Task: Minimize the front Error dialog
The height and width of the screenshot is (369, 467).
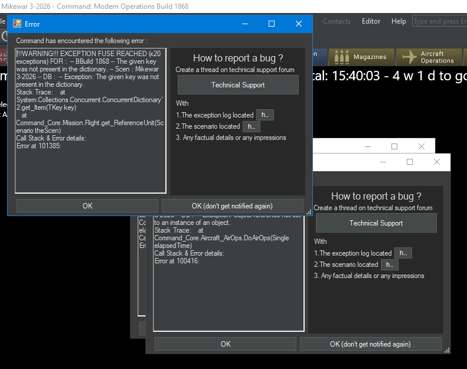Action: coord(245,24)
